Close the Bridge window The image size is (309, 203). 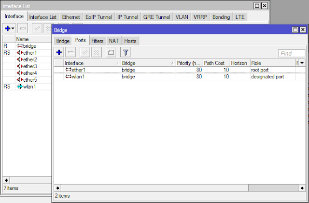coord(303,30)
